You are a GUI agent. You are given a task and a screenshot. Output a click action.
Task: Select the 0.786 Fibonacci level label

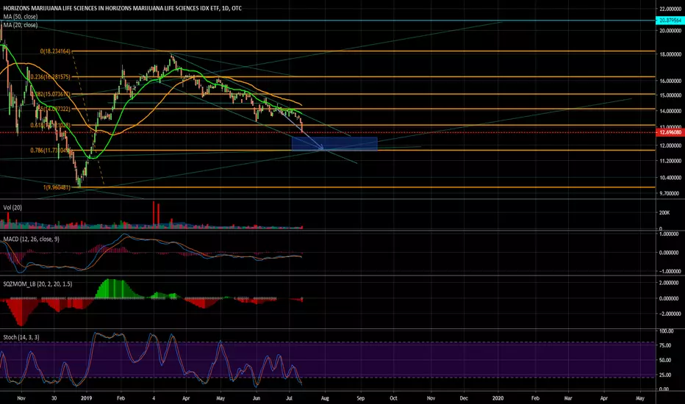point(50,151)
